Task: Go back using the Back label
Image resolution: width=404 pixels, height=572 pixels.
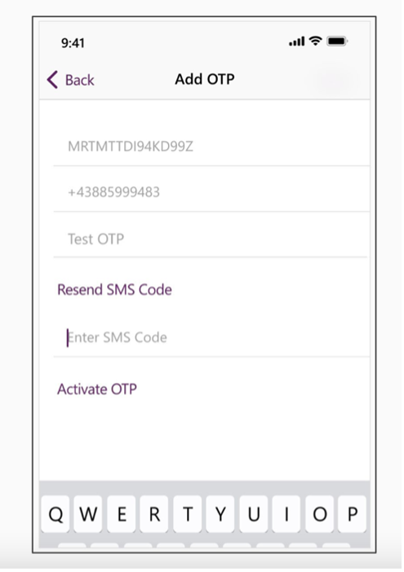Action: (x=80, y=80)
